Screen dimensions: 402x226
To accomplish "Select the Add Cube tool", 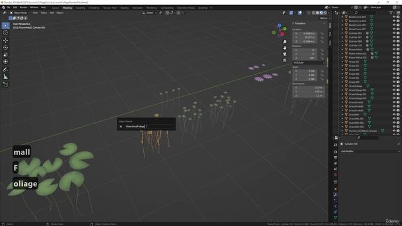I will (6, 85).
